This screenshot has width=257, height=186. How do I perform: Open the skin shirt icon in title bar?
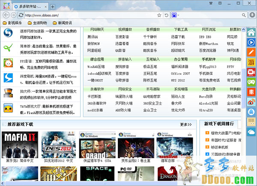[x=211, y=3]
